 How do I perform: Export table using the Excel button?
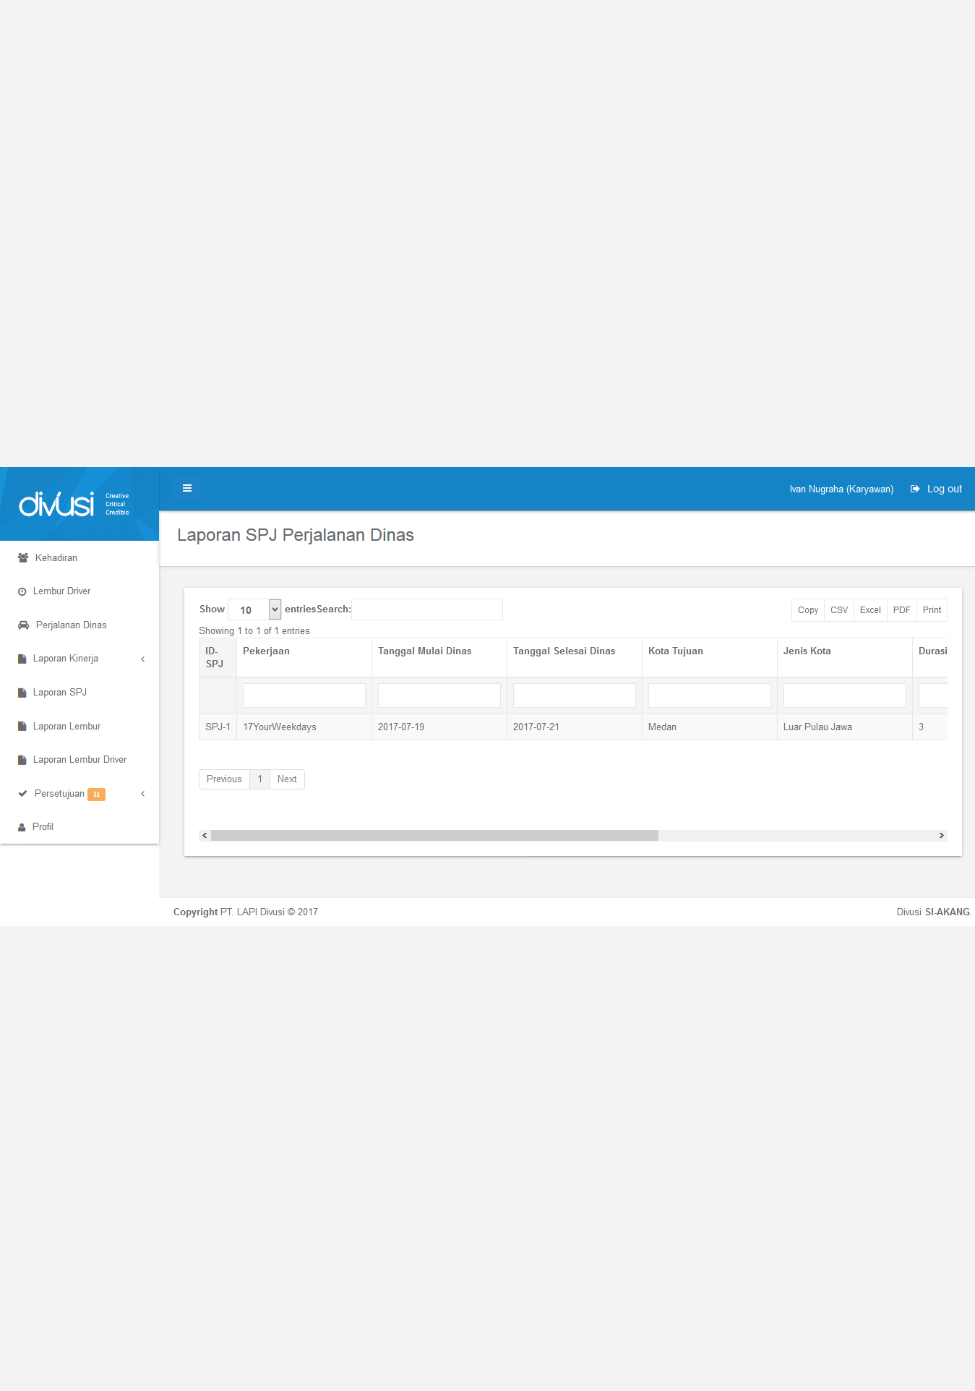(870, 610)
